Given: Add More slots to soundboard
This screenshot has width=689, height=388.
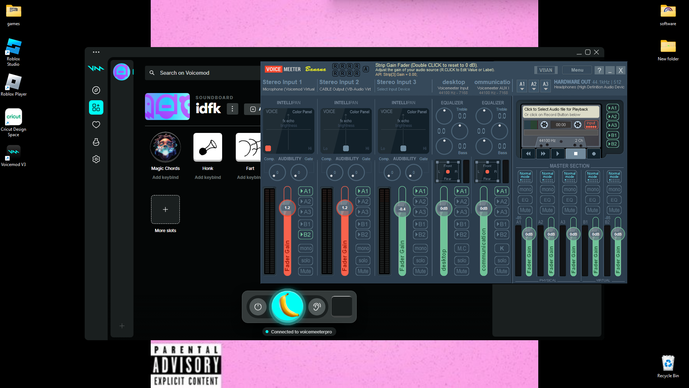Looking at the screenshot, I should 165,209.
